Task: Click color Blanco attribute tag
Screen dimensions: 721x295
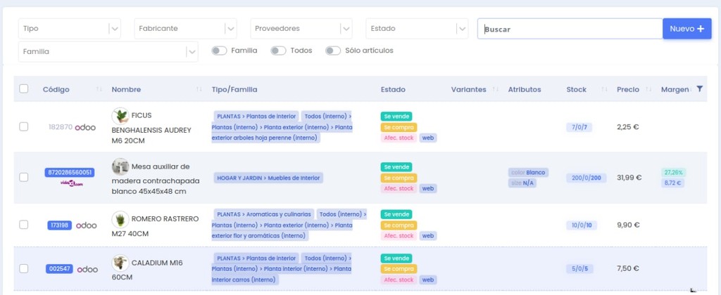Action: click(528, 173)
